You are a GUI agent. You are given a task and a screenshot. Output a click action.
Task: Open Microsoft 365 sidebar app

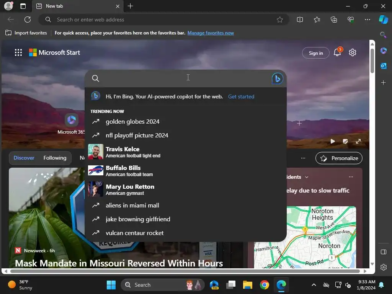pos(383,51)
